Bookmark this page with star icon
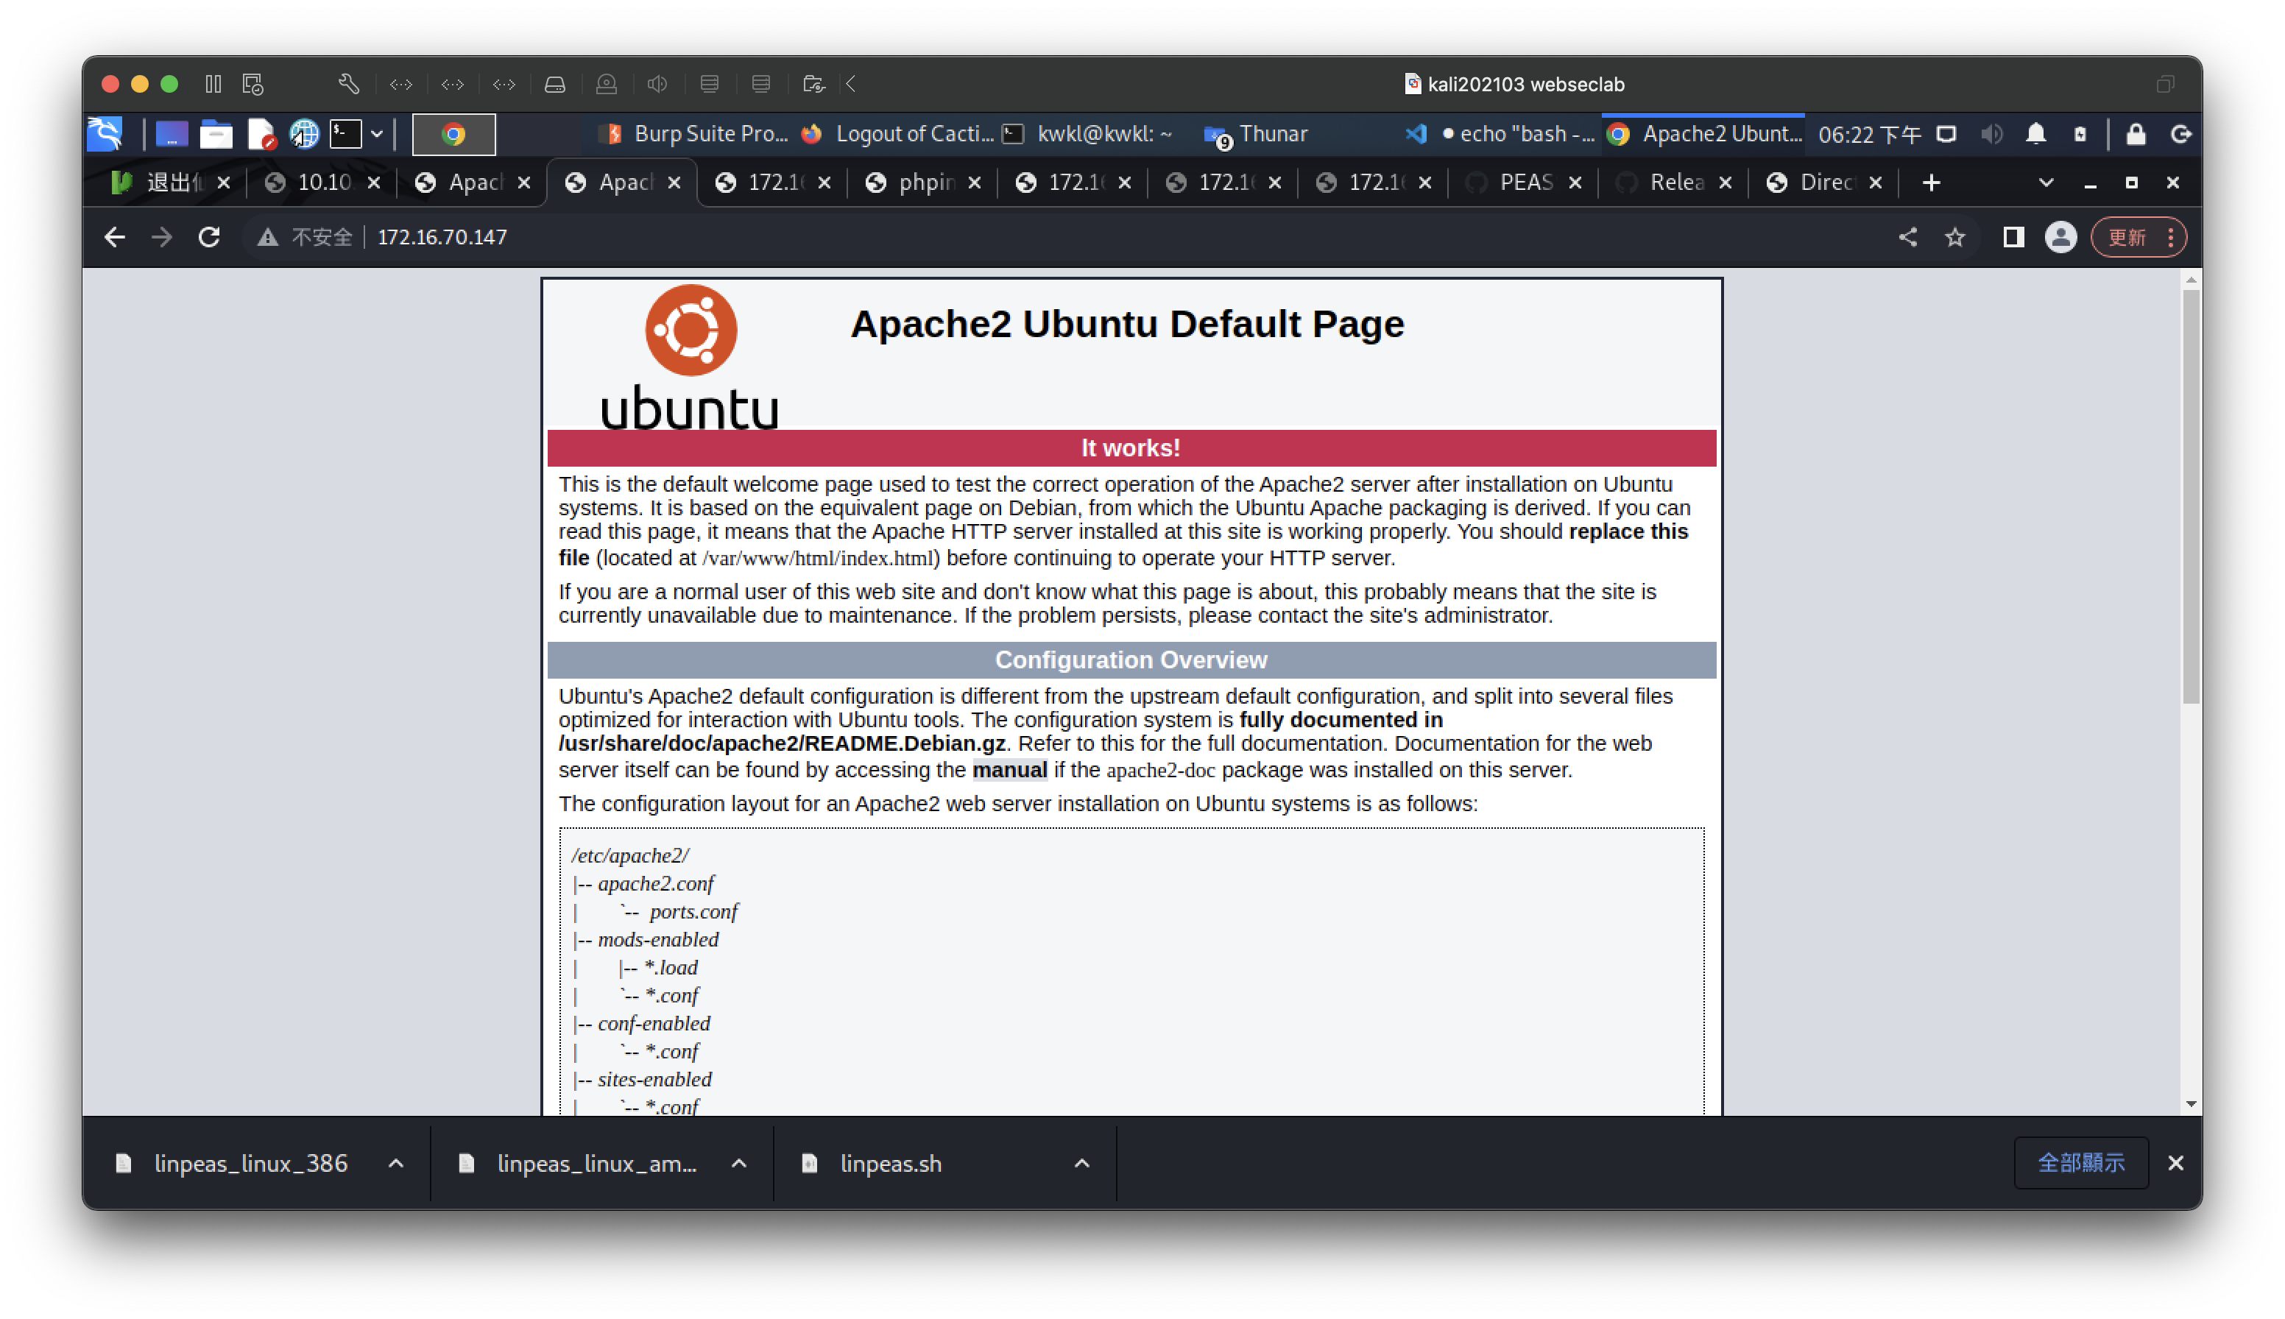Image resolution: width=2285 pixels, height=1319 pixels. click(1955, 237)
